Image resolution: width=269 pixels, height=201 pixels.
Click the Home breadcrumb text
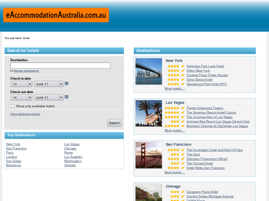coord(26,38)
